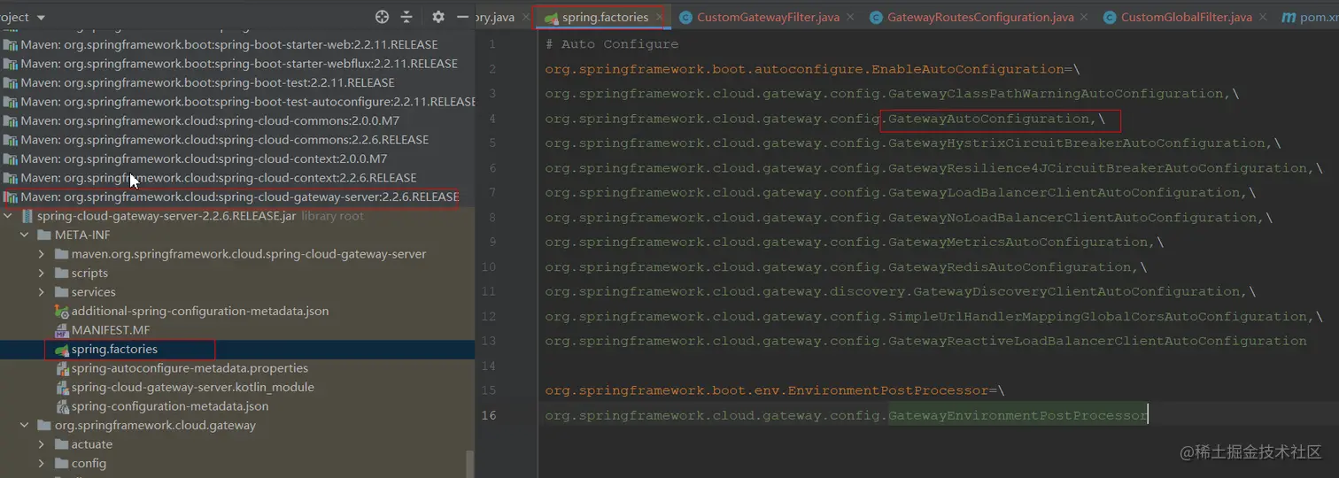The height and width of the screenshot is (478, 1339).
Task: Hide the Project panel with minus icon
Action: pyautogui.click(x=462, y=17)
